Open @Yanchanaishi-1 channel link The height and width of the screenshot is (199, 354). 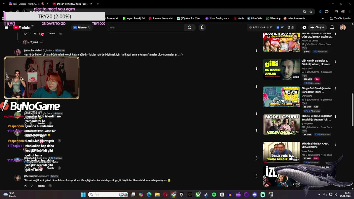[33, 50]
